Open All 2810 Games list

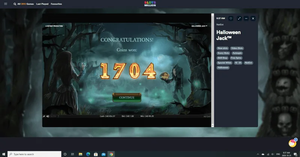pos(25,4)
